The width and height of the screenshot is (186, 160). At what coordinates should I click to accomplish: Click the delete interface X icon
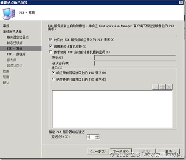click(169, 87)
